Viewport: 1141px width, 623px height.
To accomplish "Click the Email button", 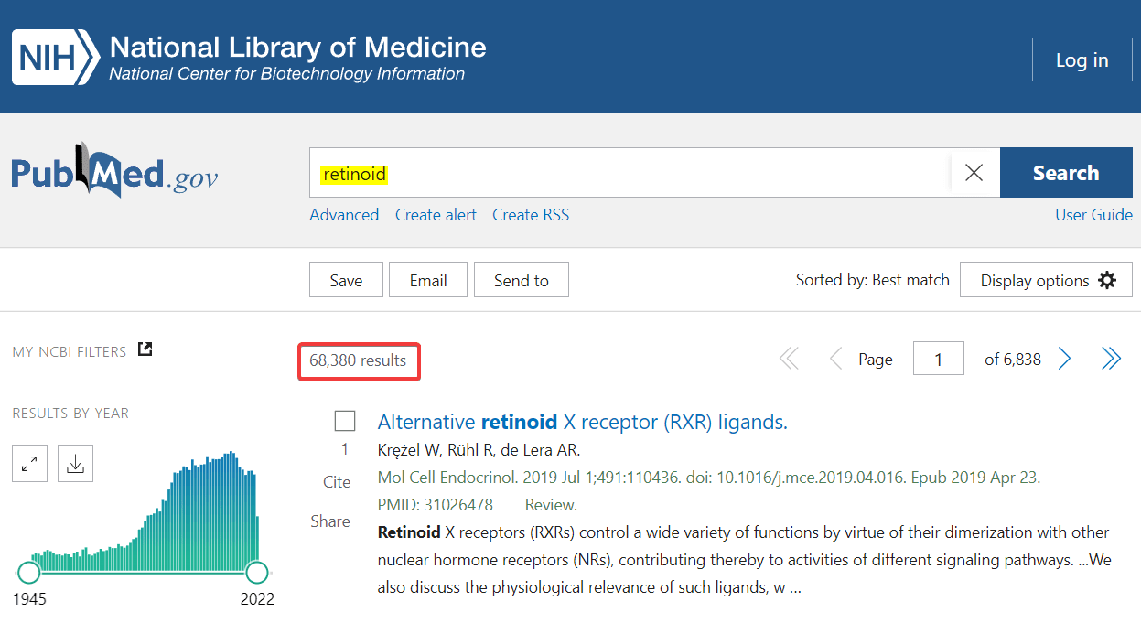I will click(x=428, y=280).
